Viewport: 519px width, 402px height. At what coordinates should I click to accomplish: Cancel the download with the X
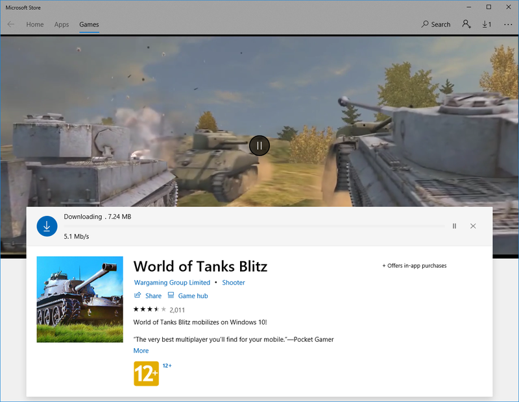point(473,226)
